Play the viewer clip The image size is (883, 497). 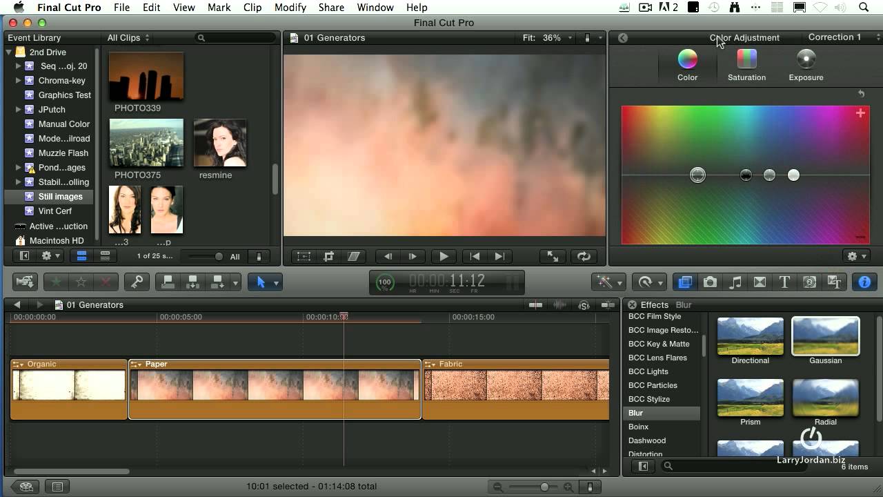pos(444,256)
